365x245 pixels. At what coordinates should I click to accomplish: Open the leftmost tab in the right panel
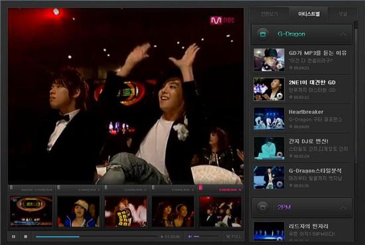(x=269, y=14)
